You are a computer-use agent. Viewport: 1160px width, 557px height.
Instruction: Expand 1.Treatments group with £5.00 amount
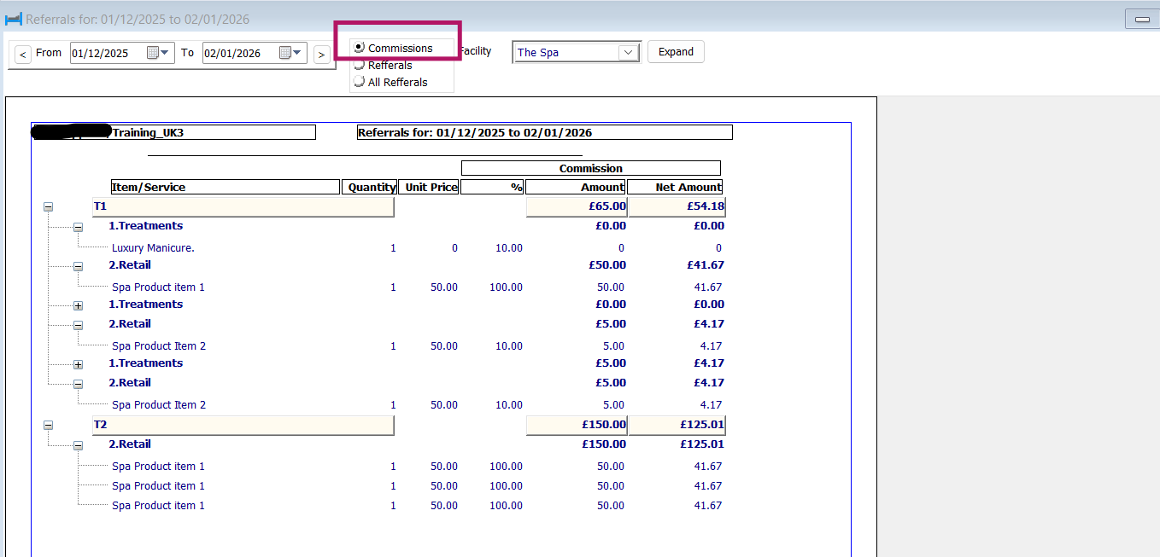pos(78,364)
